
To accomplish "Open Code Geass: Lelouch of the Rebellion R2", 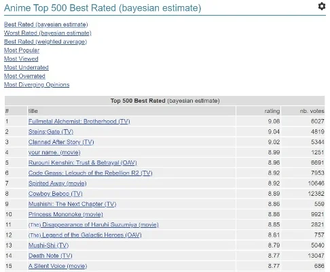I will coord(90,173).
